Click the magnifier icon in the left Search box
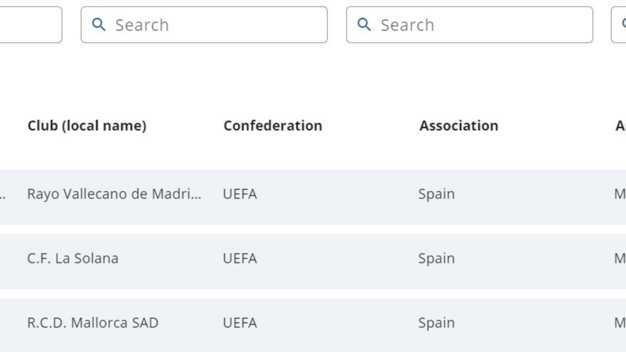 [99, 24]
